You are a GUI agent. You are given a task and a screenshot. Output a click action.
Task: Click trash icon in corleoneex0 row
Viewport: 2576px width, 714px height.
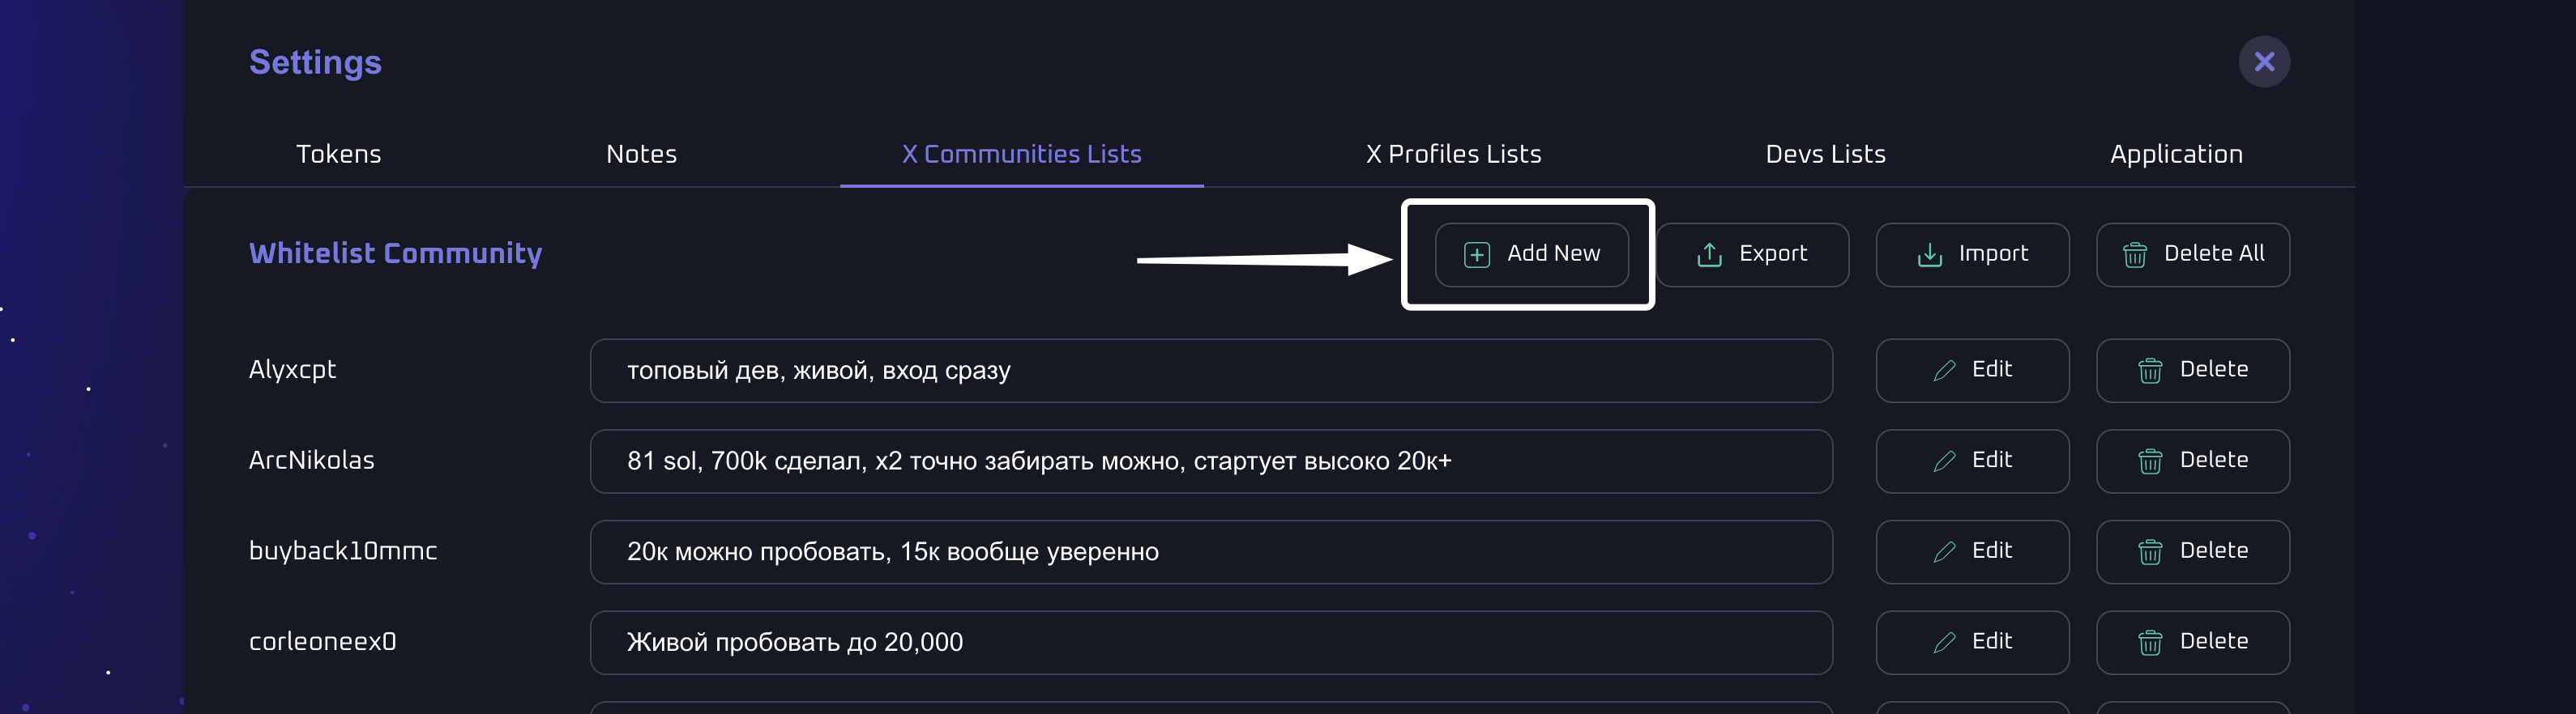[x=2149, y=643]
